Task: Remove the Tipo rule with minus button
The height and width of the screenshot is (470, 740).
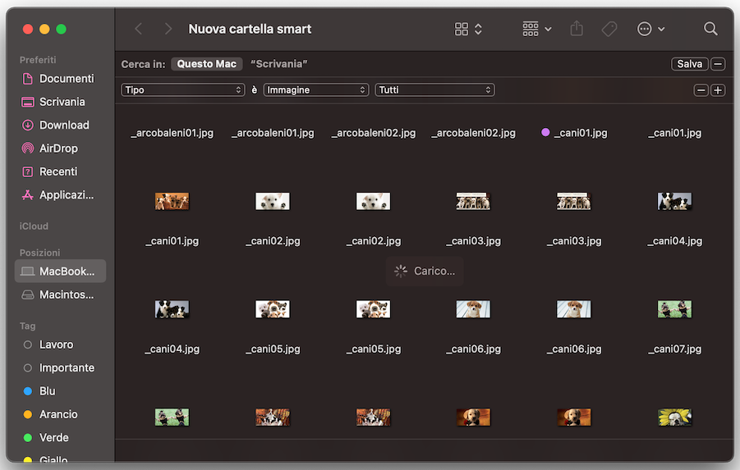Action: [701, 90]
